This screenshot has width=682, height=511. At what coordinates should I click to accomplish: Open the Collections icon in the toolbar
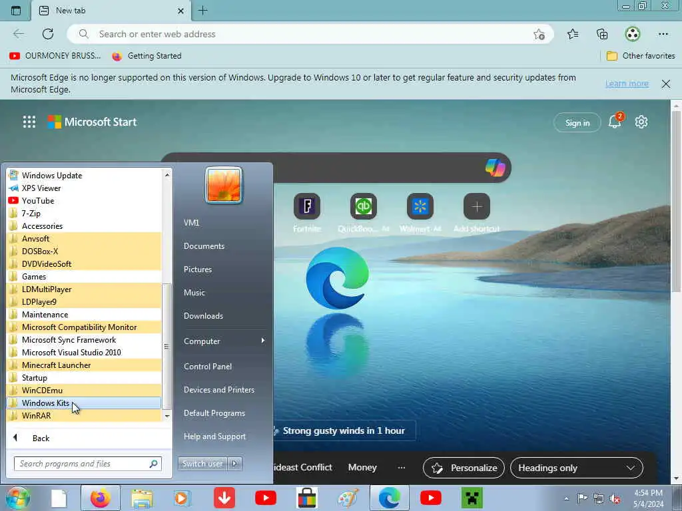click(x=602, y=34)
